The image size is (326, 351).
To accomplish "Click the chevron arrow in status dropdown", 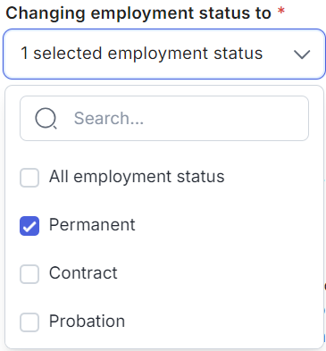I will point(302,54).
